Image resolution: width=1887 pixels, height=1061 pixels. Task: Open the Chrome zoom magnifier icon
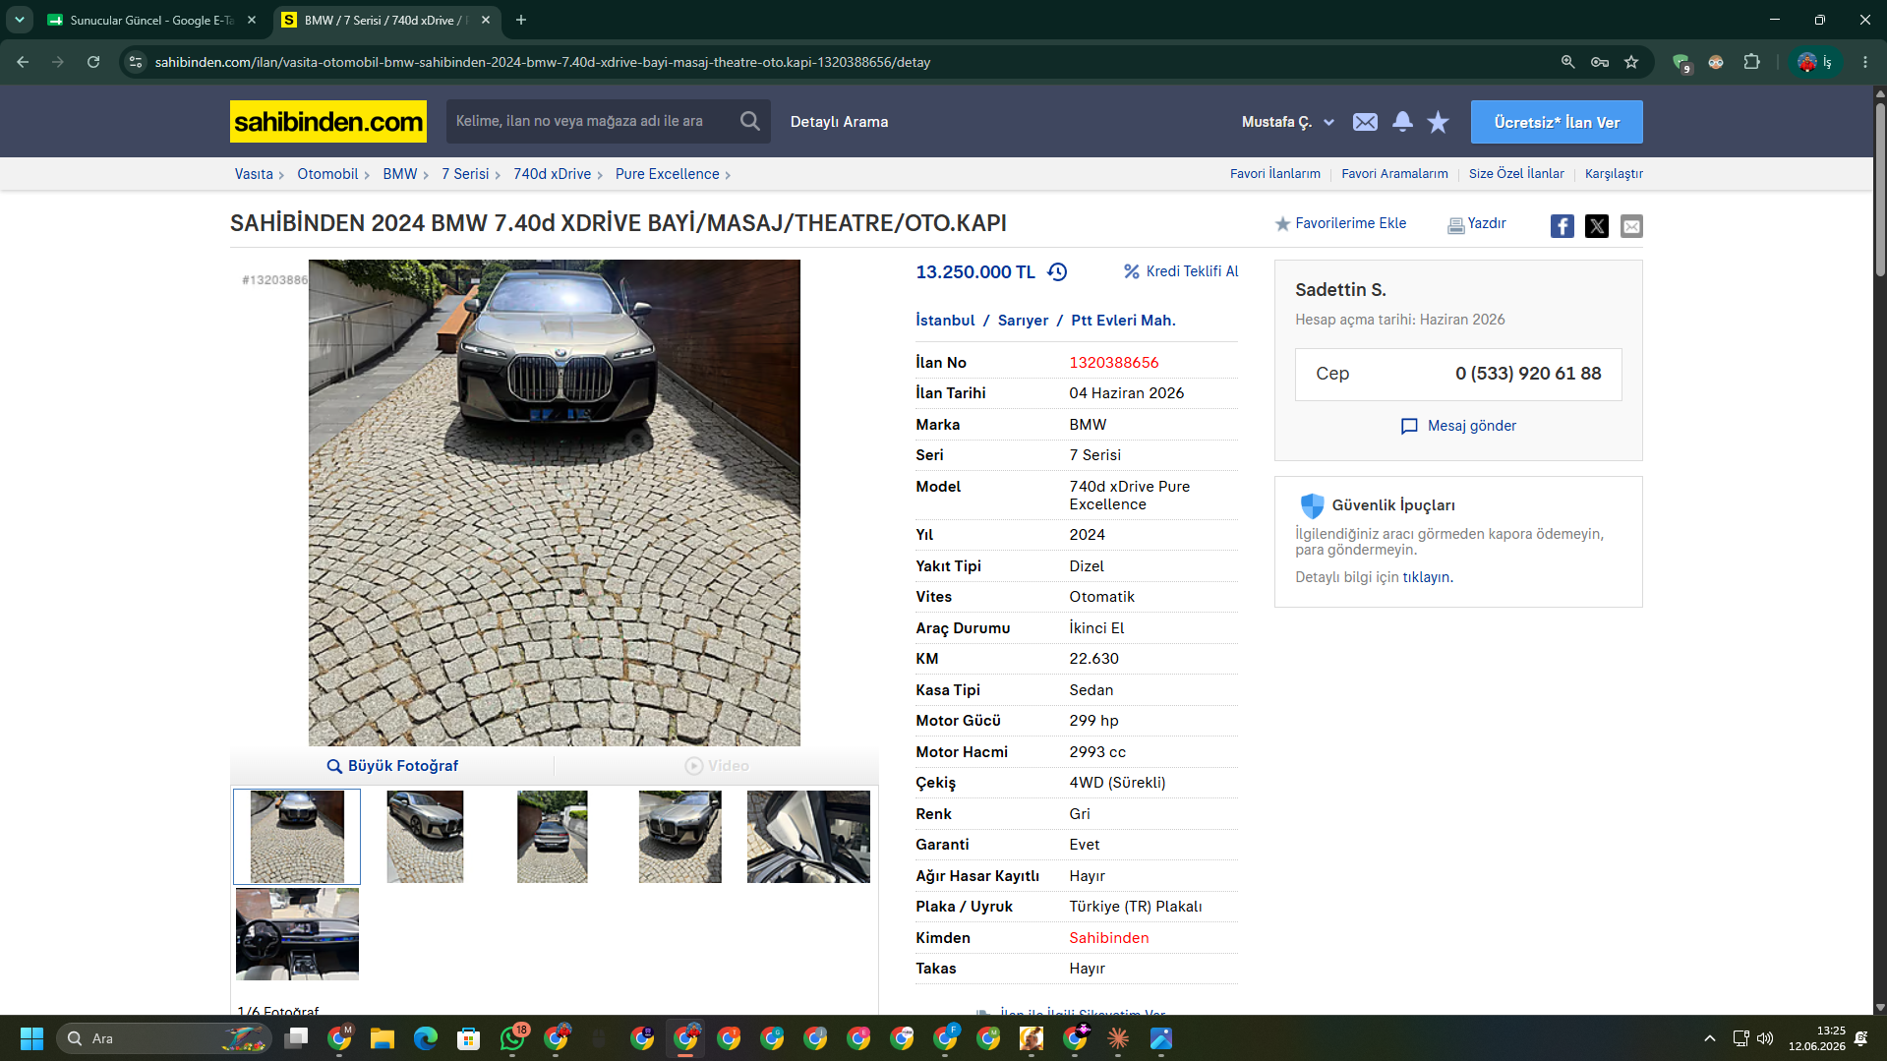1567,62
